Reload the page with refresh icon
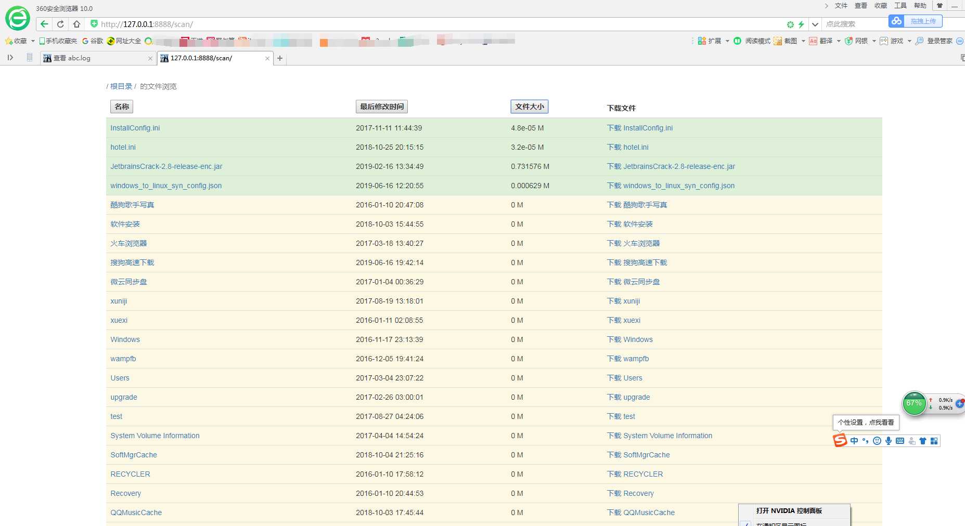 coord(60,24)
